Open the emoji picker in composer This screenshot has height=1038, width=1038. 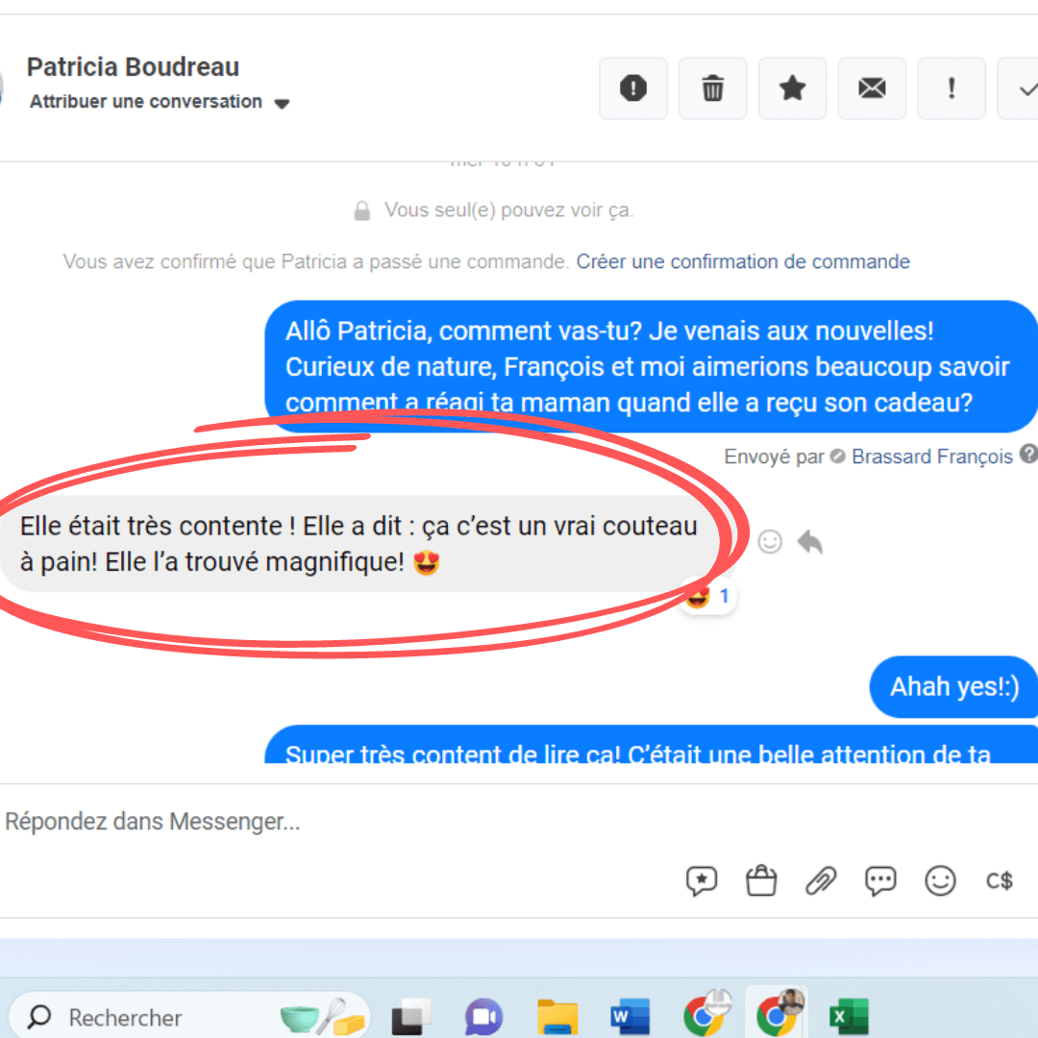coord(940,880)
